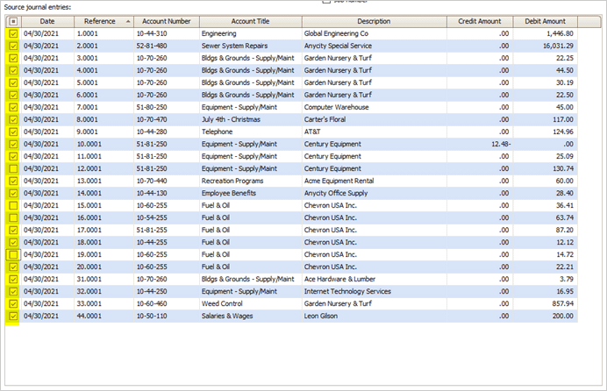Sort by the Debit Amount column header
Viewport: 607px width, 391px height.
[545, 22]
